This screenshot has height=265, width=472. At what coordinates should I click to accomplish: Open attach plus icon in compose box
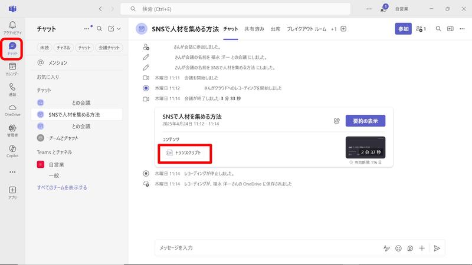[x=422, y=248]
